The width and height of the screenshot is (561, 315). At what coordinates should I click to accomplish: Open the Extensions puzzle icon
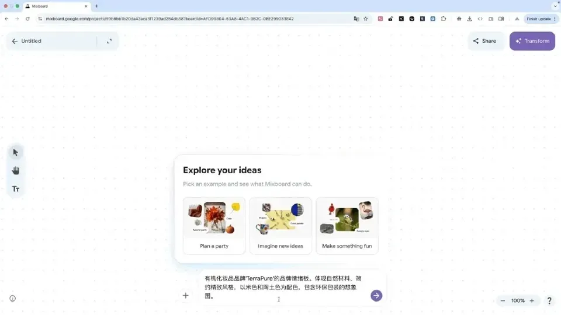pos(444,19)
